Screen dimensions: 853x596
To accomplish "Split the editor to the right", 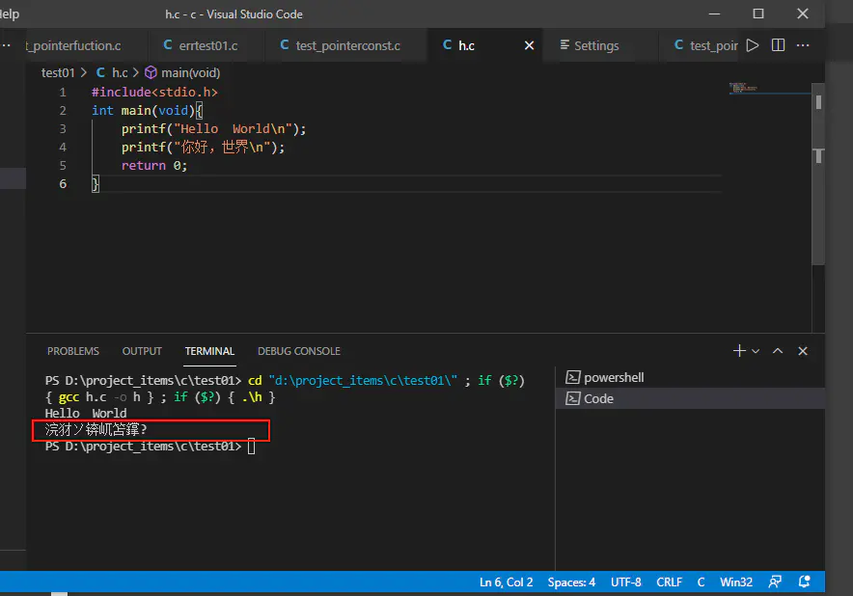I will coord(779,45).
